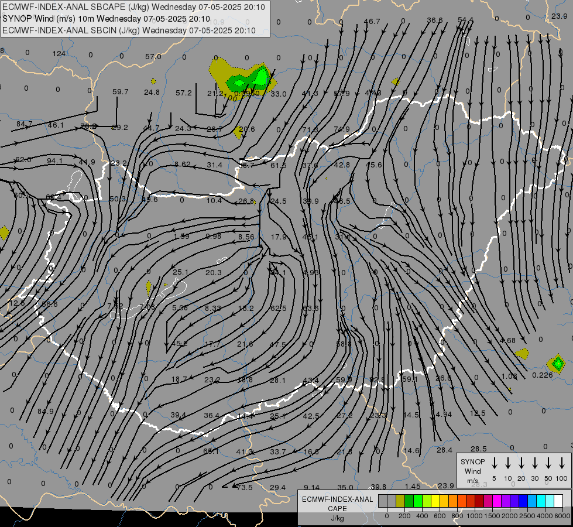Pick the pure yellow CAPE legend swatch
Viewport: 573px width, 527px height.
(x=435, y=501)
